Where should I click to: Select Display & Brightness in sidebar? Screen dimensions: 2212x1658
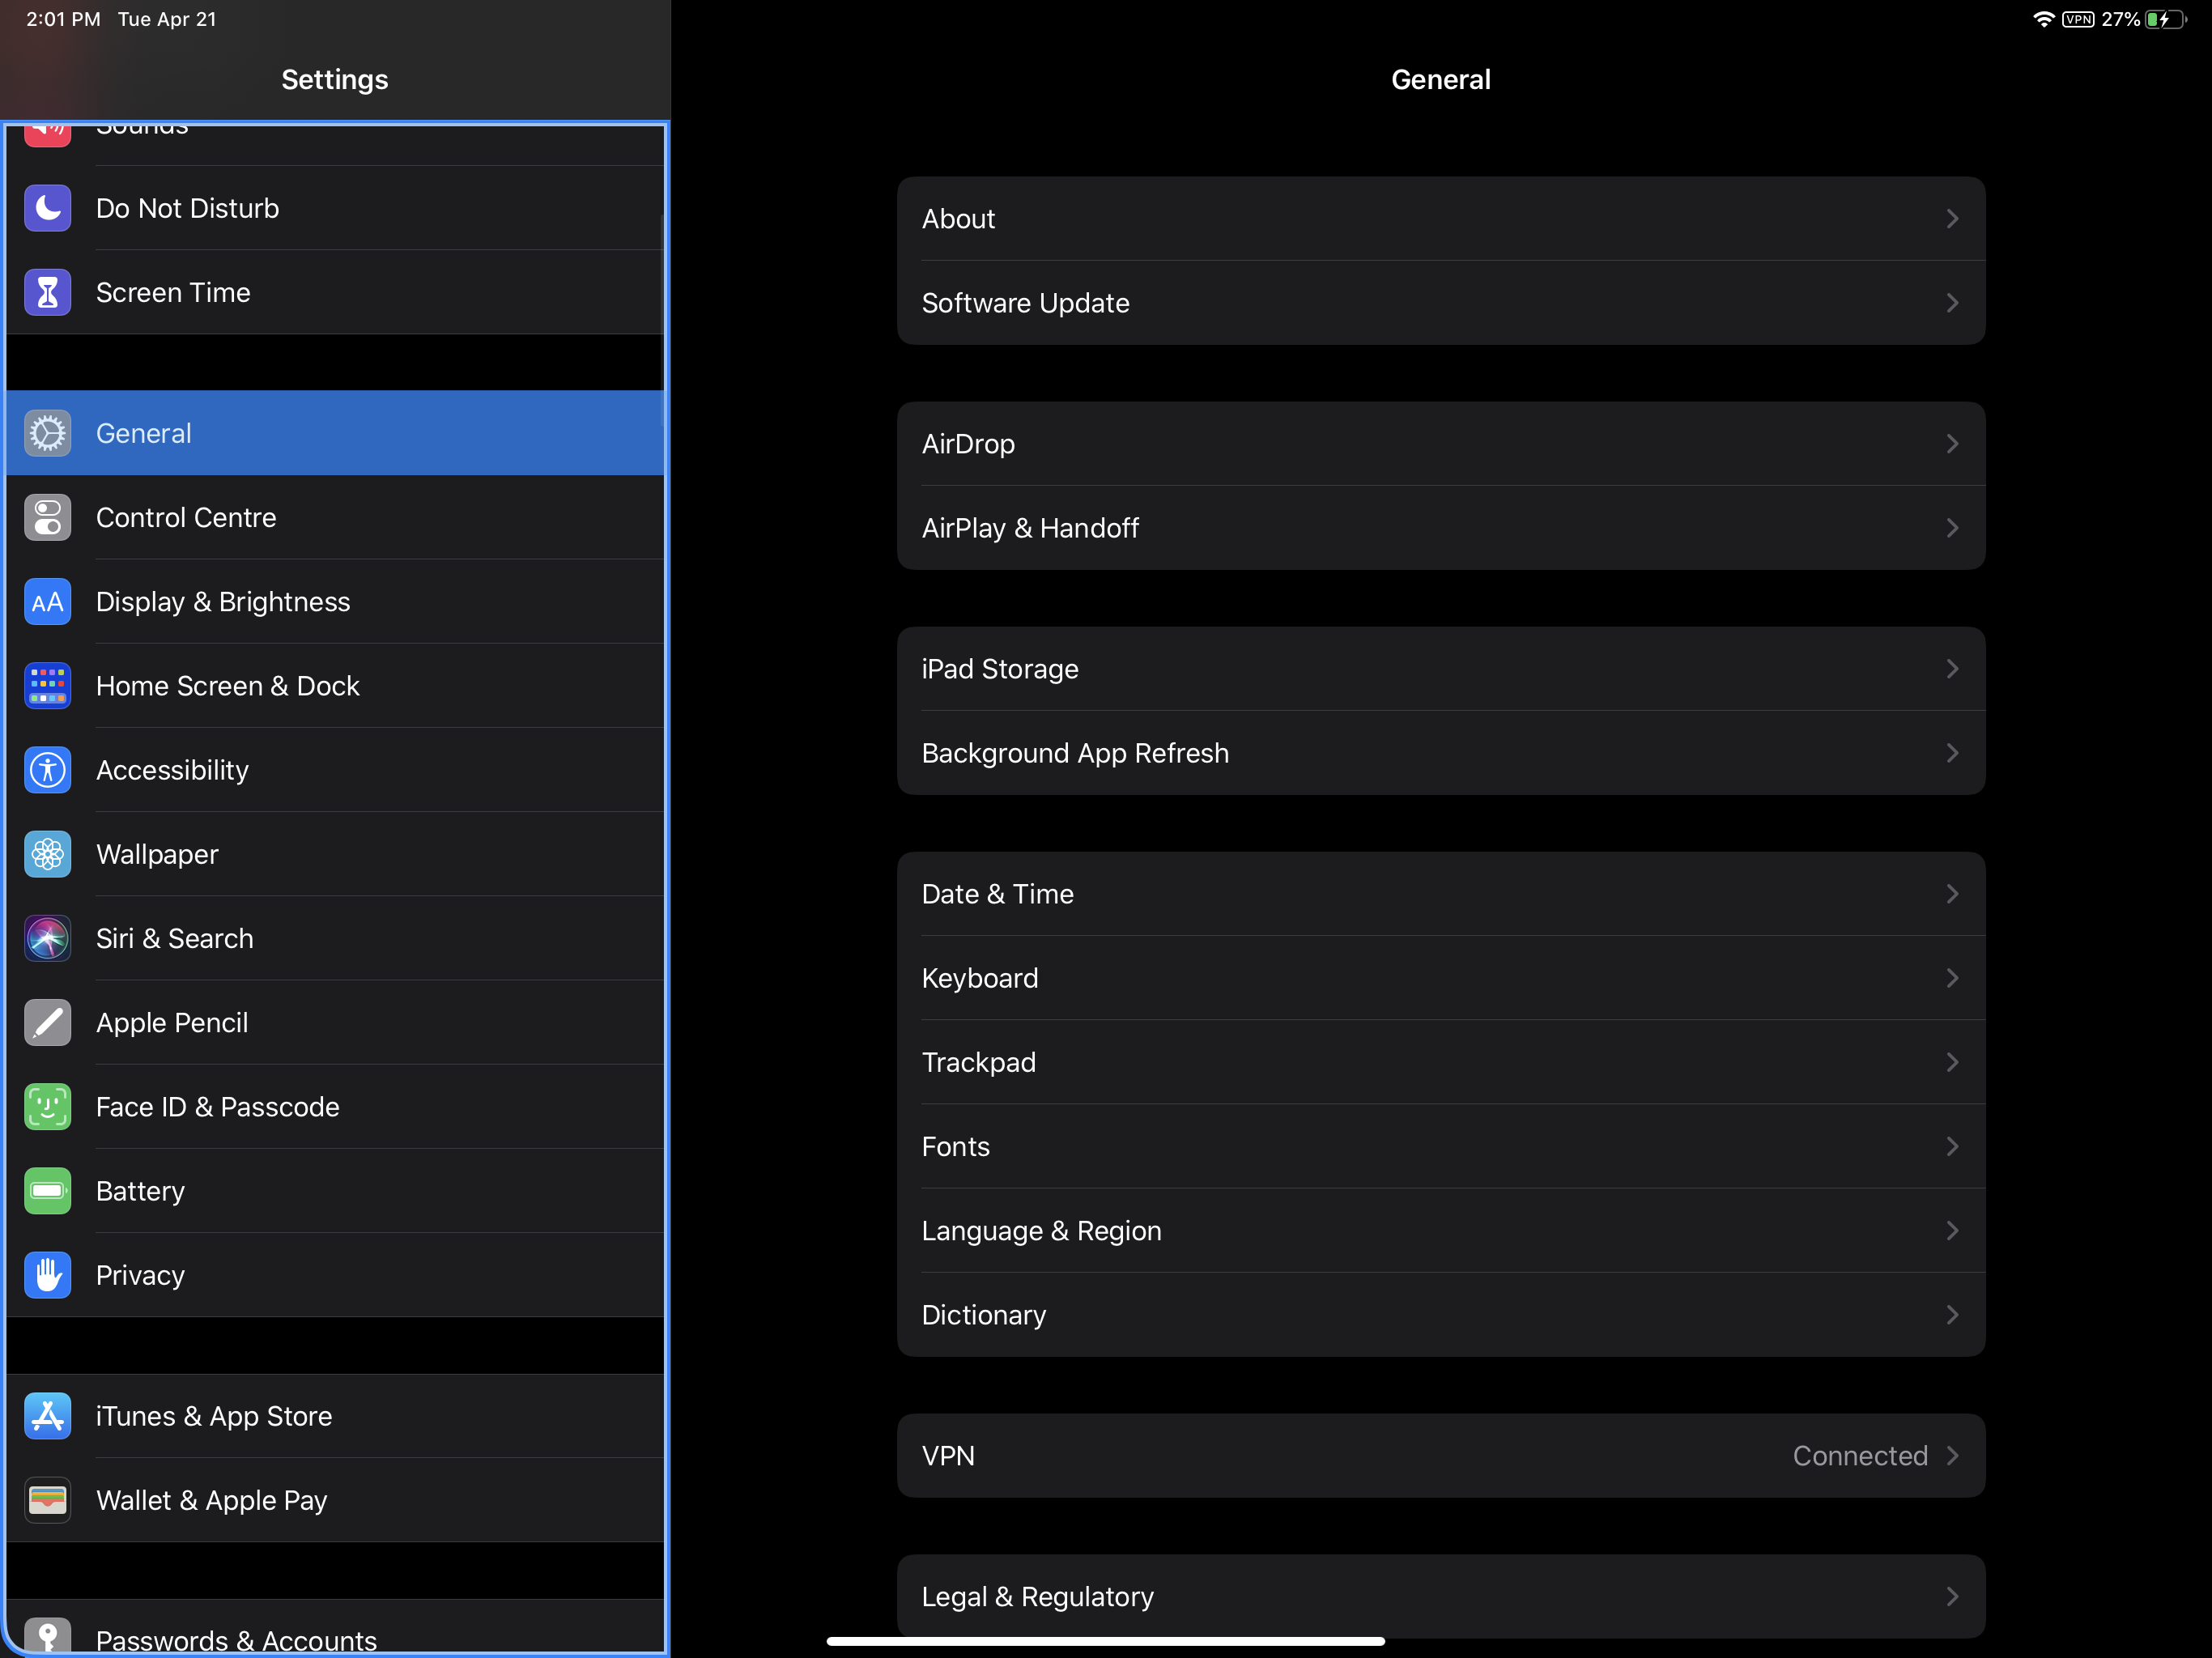point(335,601)
